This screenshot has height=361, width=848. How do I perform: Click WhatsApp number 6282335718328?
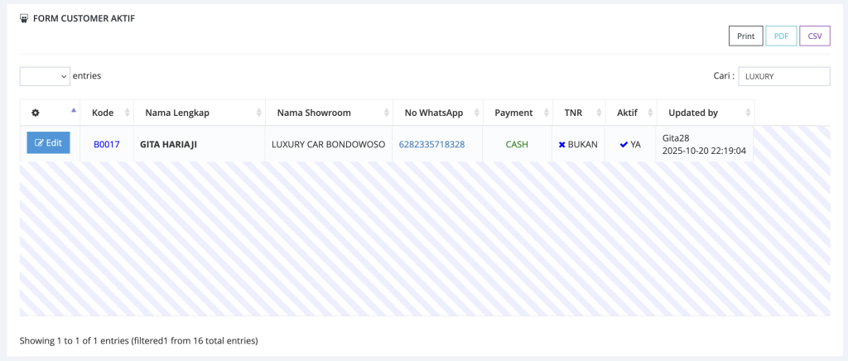431,144
